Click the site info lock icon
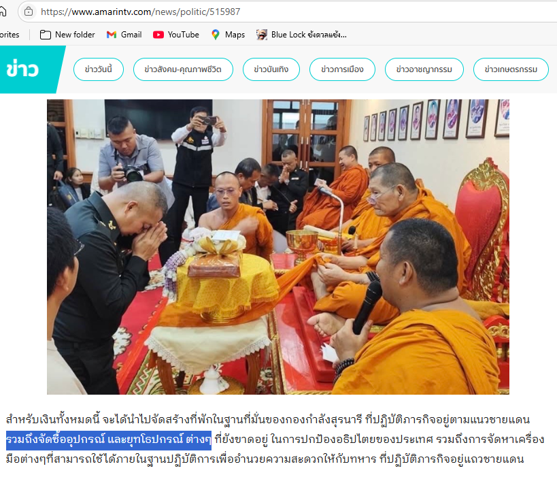This screenshot has height=477, width=557. pyautogui.click(x=29, y=12)
